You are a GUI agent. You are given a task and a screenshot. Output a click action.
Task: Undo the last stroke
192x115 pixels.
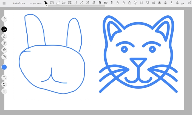pyautogui.click(x=4, y=84)
